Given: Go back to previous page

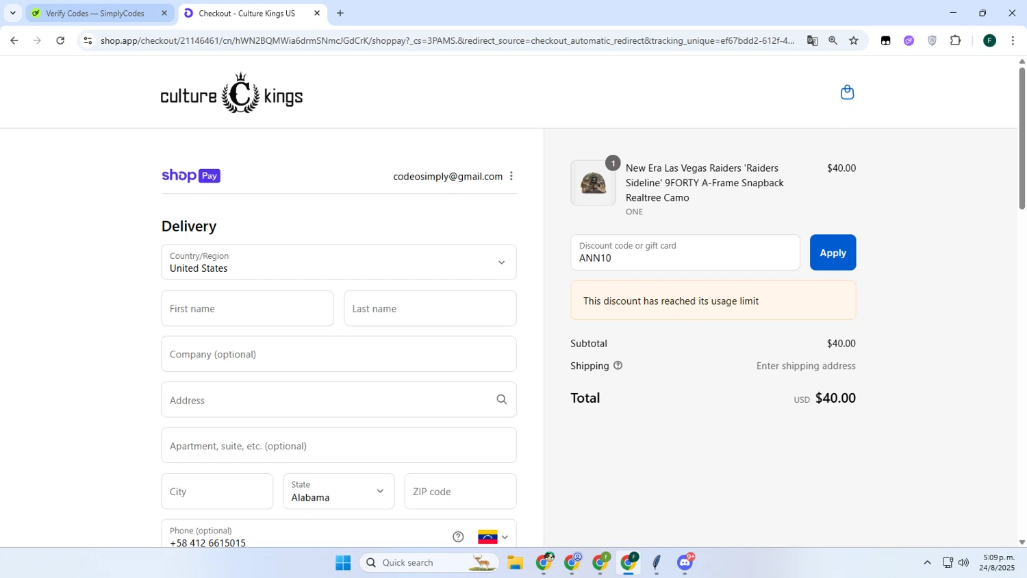Looking at the screenshot, I should tap(14, 40).
